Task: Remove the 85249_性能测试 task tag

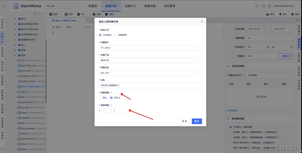Action: click(x=119, y=85)
